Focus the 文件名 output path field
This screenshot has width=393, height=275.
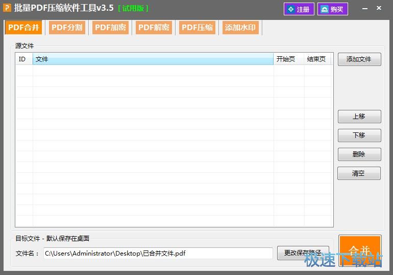pos(158,254)
